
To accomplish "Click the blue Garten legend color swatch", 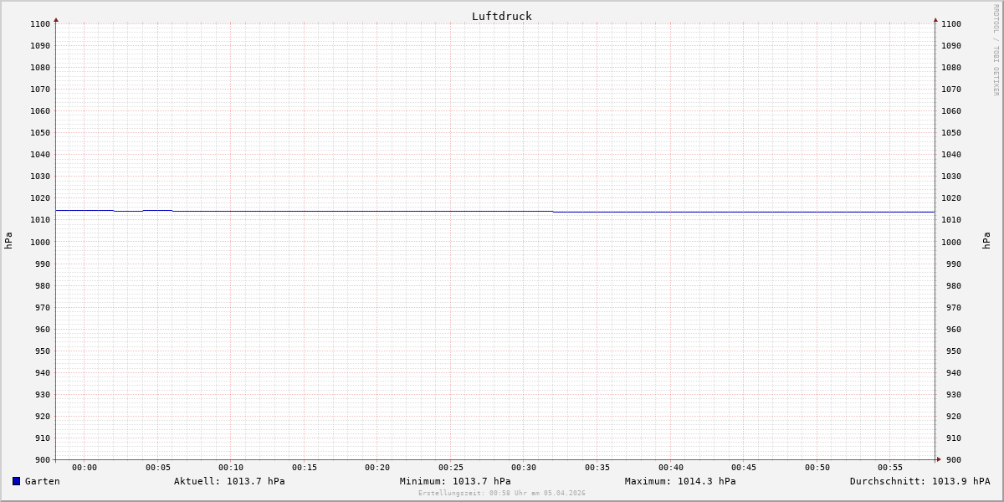I will [16, 481].
